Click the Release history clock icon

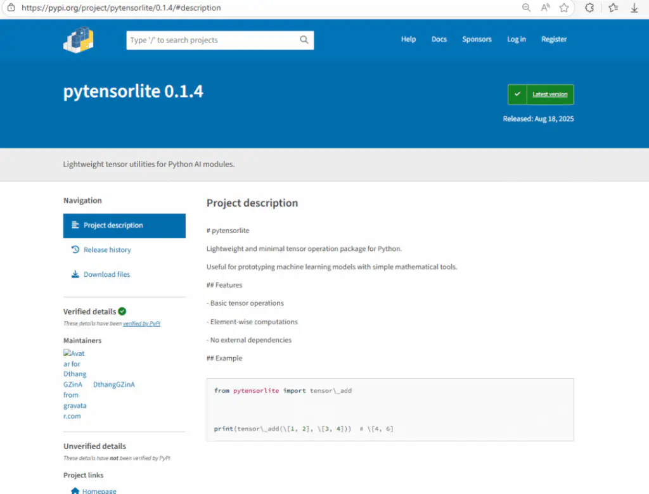pos(74,250)
